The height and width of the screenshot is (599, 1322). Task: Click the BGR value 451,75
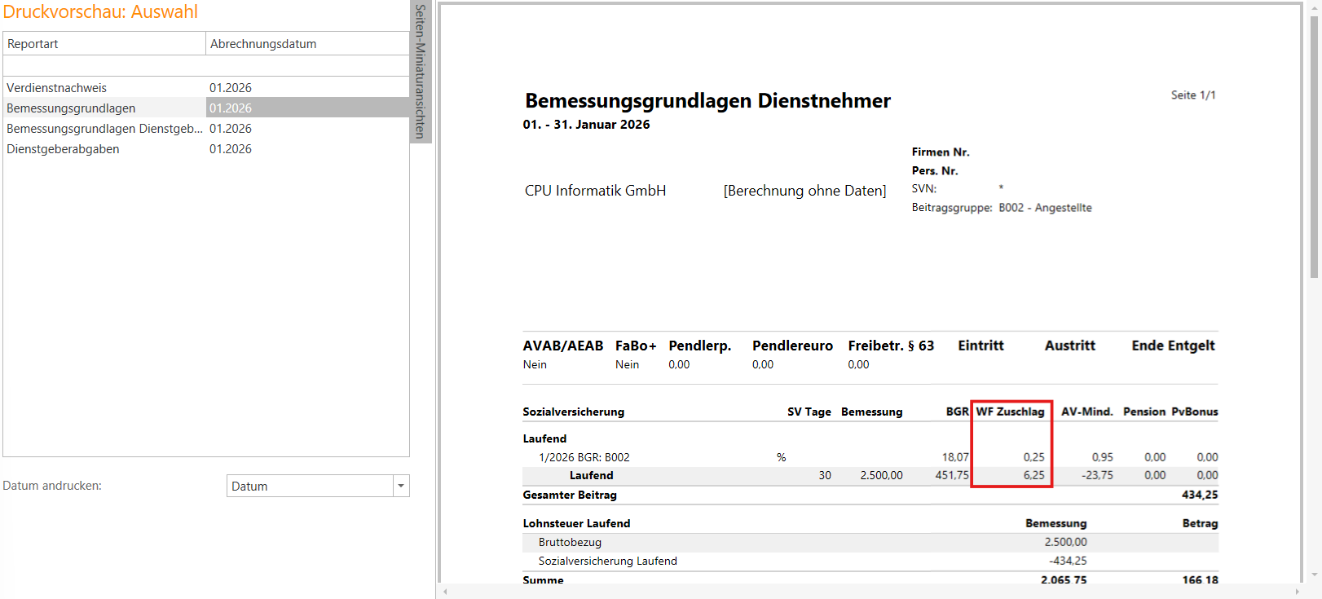tap(952, 475)
